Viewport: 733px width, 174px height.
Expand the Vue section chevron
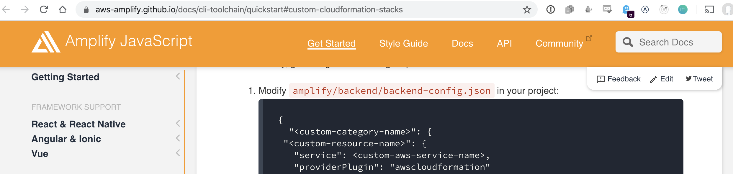pyautogui.click(x=178, y=153)
